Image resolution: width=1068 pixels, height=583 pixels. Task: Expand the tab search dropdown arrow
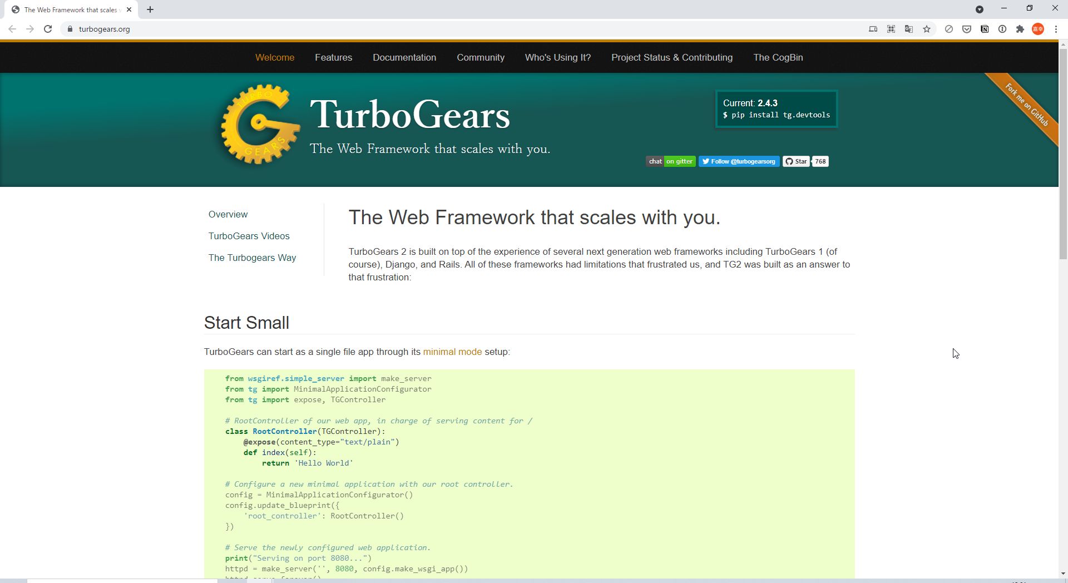980,9
